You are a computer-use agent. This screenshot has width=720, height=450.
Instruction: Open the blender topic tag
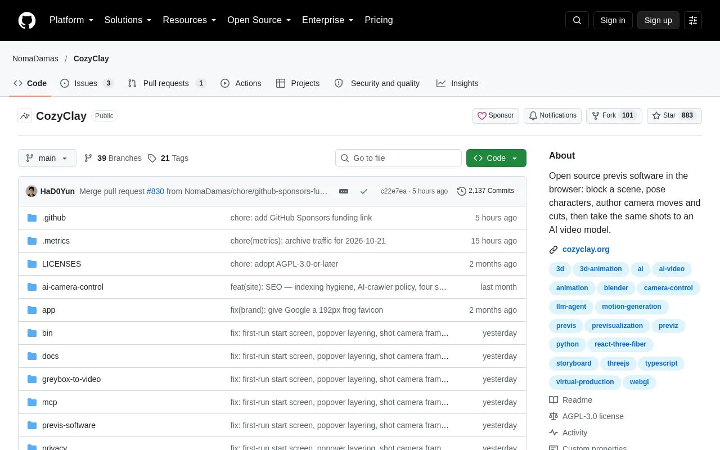coord(616,288)
